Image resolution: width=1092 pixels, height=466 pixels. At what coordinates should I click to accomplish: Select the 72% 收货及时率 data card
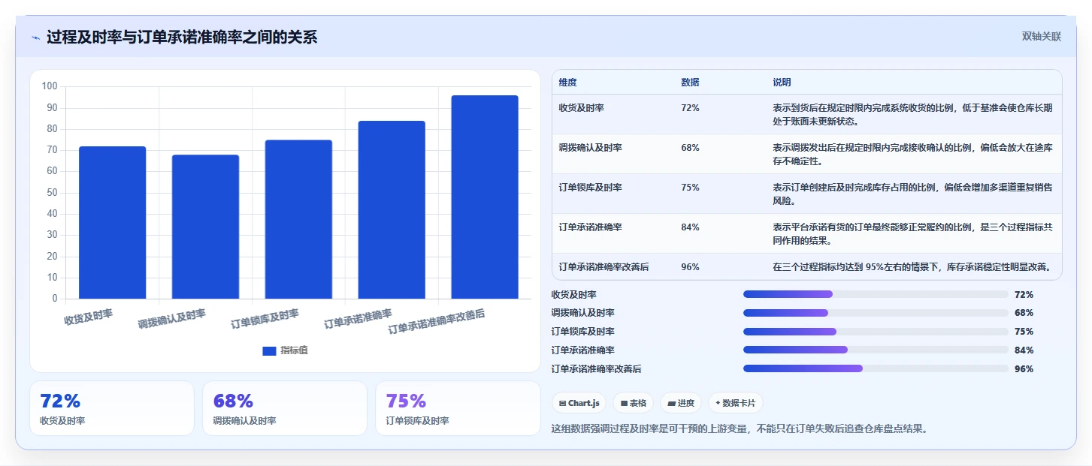112,408
